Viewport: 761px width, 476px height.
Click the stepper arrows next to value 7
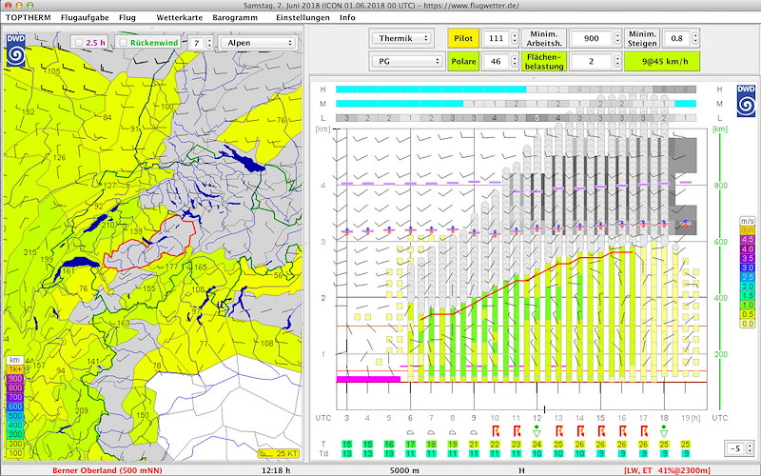209,43
